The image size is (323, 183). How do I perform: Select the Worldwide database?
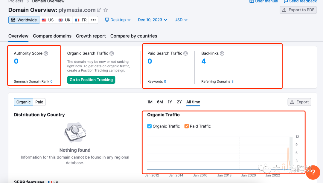(x=24, y=20)
